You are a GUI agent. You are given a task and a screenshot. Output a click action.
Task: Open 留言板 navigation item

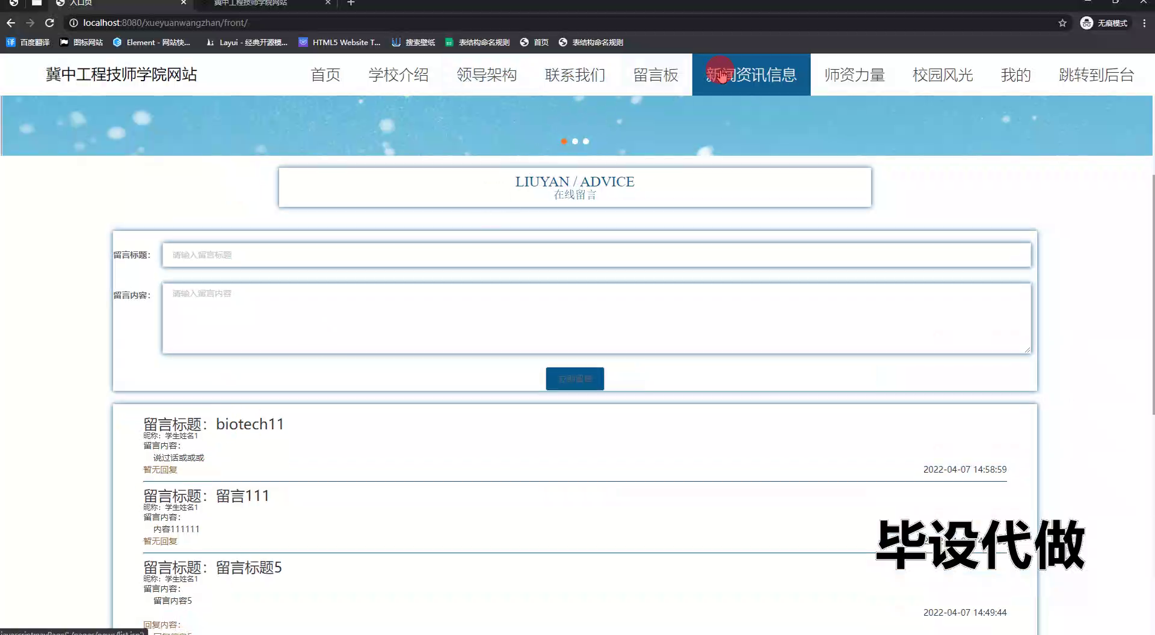tap(656, 75)
